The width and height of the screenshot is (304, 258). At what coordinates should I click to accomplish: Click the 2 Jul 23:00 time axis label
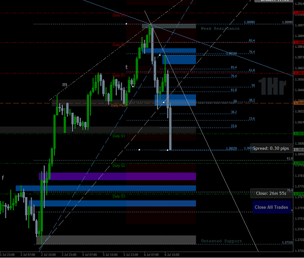tap(69, 255)
